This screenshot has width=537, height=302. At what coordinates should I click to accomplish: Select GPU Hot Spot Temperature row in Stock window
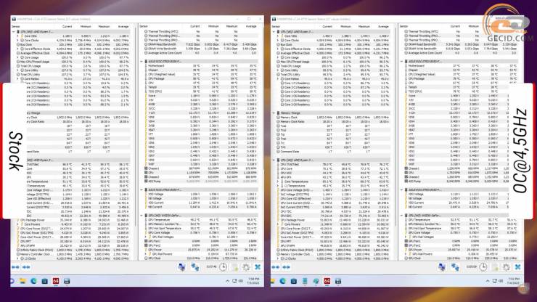[x=200, y=228]
